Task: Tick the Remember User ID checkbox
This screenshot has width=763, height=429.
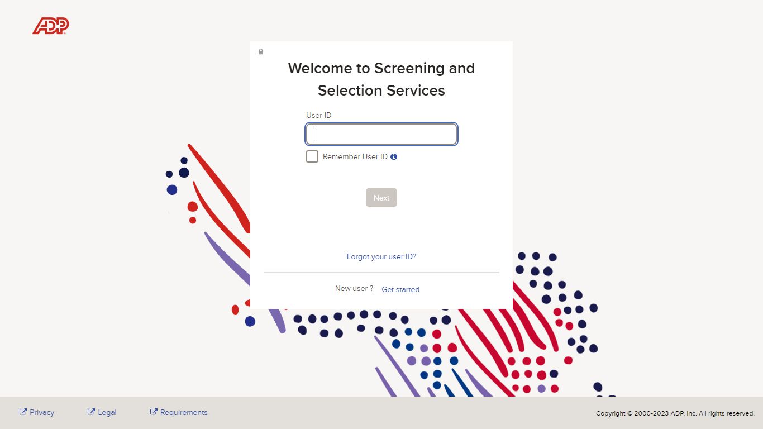Action: pyautogui.click(x=312, y=156)
